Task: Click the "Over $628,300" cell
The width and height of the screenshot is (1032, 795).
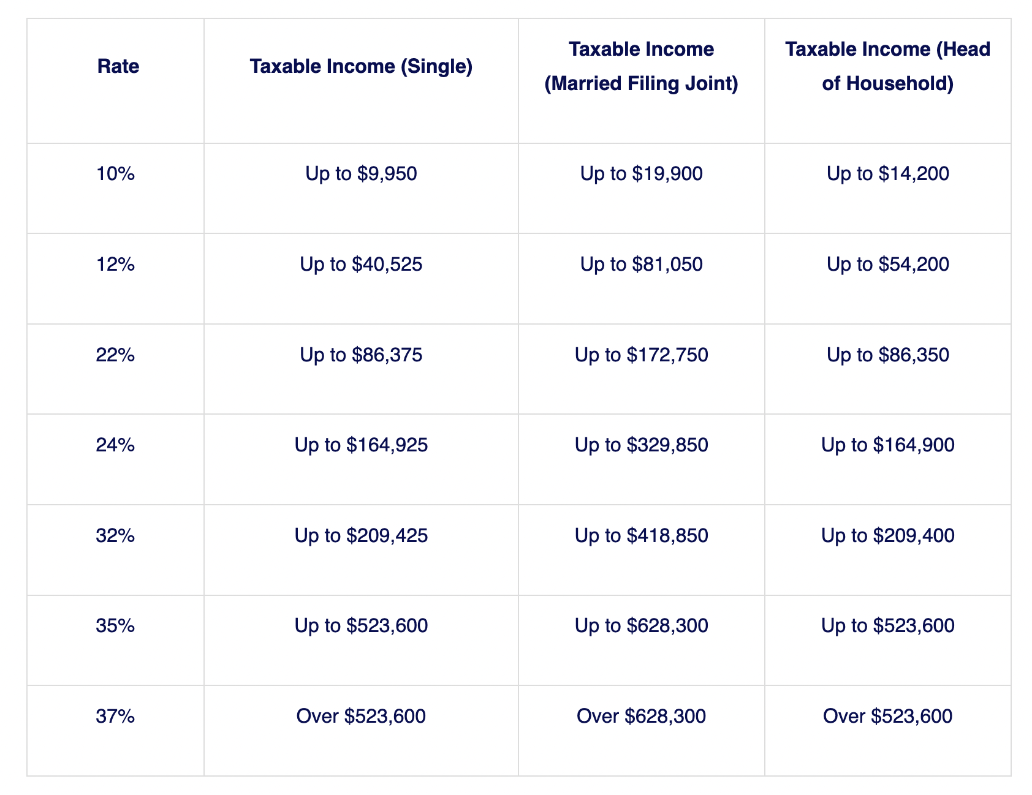Action: point(641,716)
